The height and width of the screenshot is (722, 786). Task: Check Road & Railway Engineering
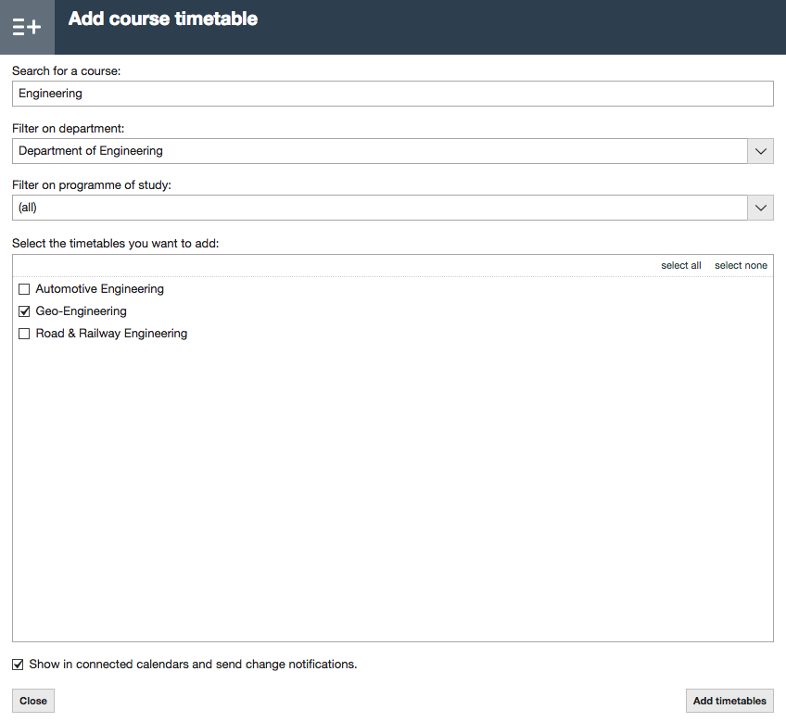pyautogui.click(x=23, y=333)
